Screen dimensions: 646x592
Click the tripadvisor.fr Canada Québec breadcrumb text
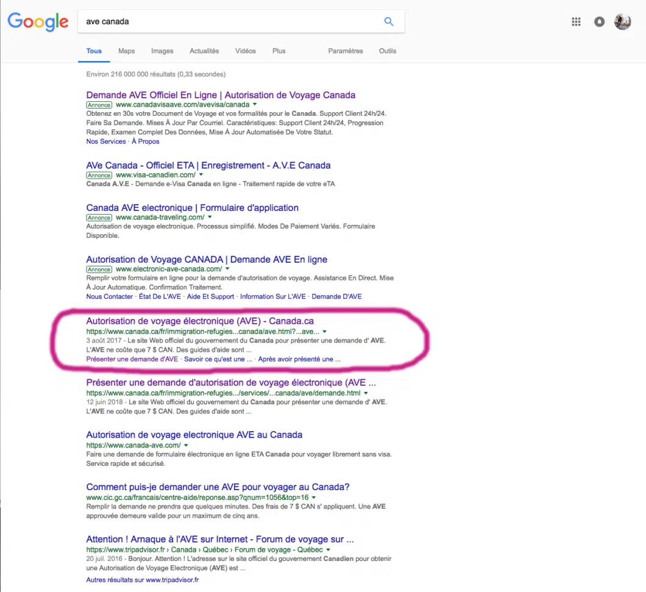[x=204, y=550]
